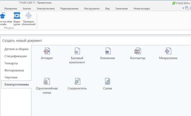Create a new Аппарат document

click(x=47, y=54)
